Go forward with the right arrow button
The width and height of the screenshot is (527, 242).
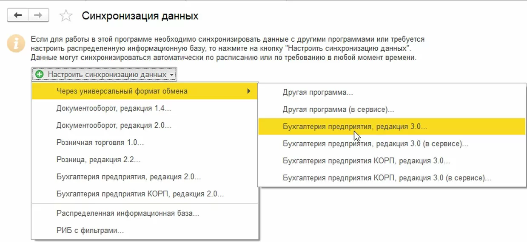(x=38, y=16)
